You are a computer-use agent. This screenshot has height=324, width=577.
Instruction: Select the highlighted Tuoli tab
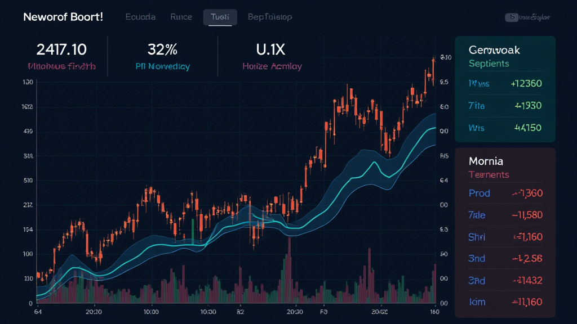220,17
